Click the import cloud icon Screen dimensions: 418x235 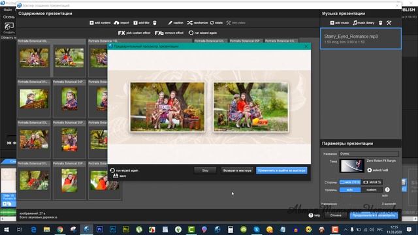[116, 23]
